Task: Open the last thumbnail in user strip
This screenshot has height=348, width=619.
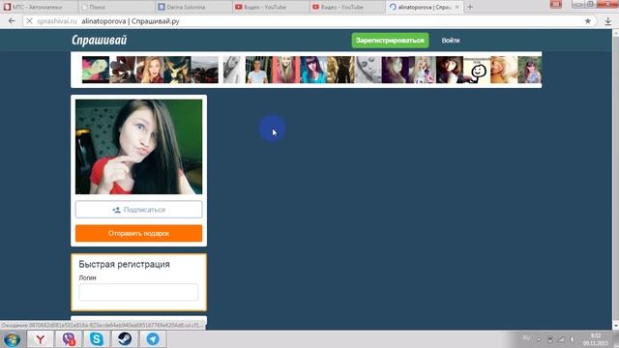Action: pyautogui.click(x=529, y=70)
